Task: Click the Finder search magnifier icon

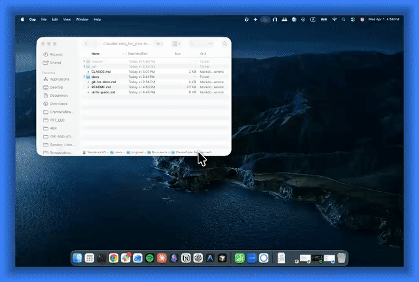Action: (x=225, y=44)
